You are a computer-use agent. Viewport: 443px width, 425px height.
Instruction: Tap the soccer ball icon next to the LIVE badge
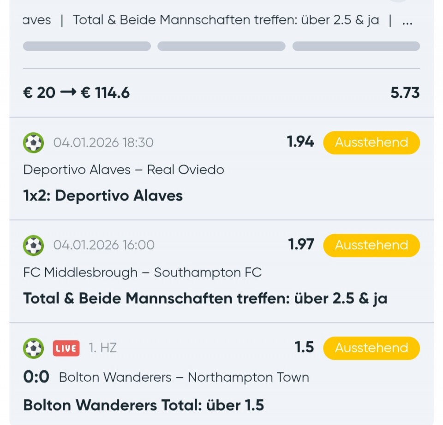click(x=33, y=348)
